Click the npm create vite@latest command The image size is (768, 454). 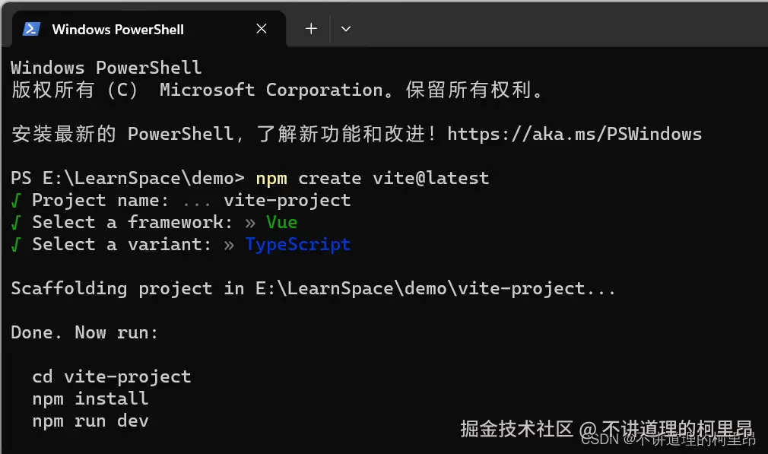coord(372,178)
